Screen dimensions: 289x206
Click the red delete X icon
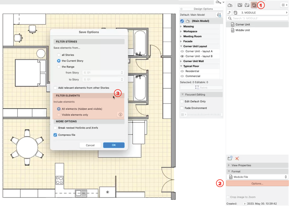237,159
